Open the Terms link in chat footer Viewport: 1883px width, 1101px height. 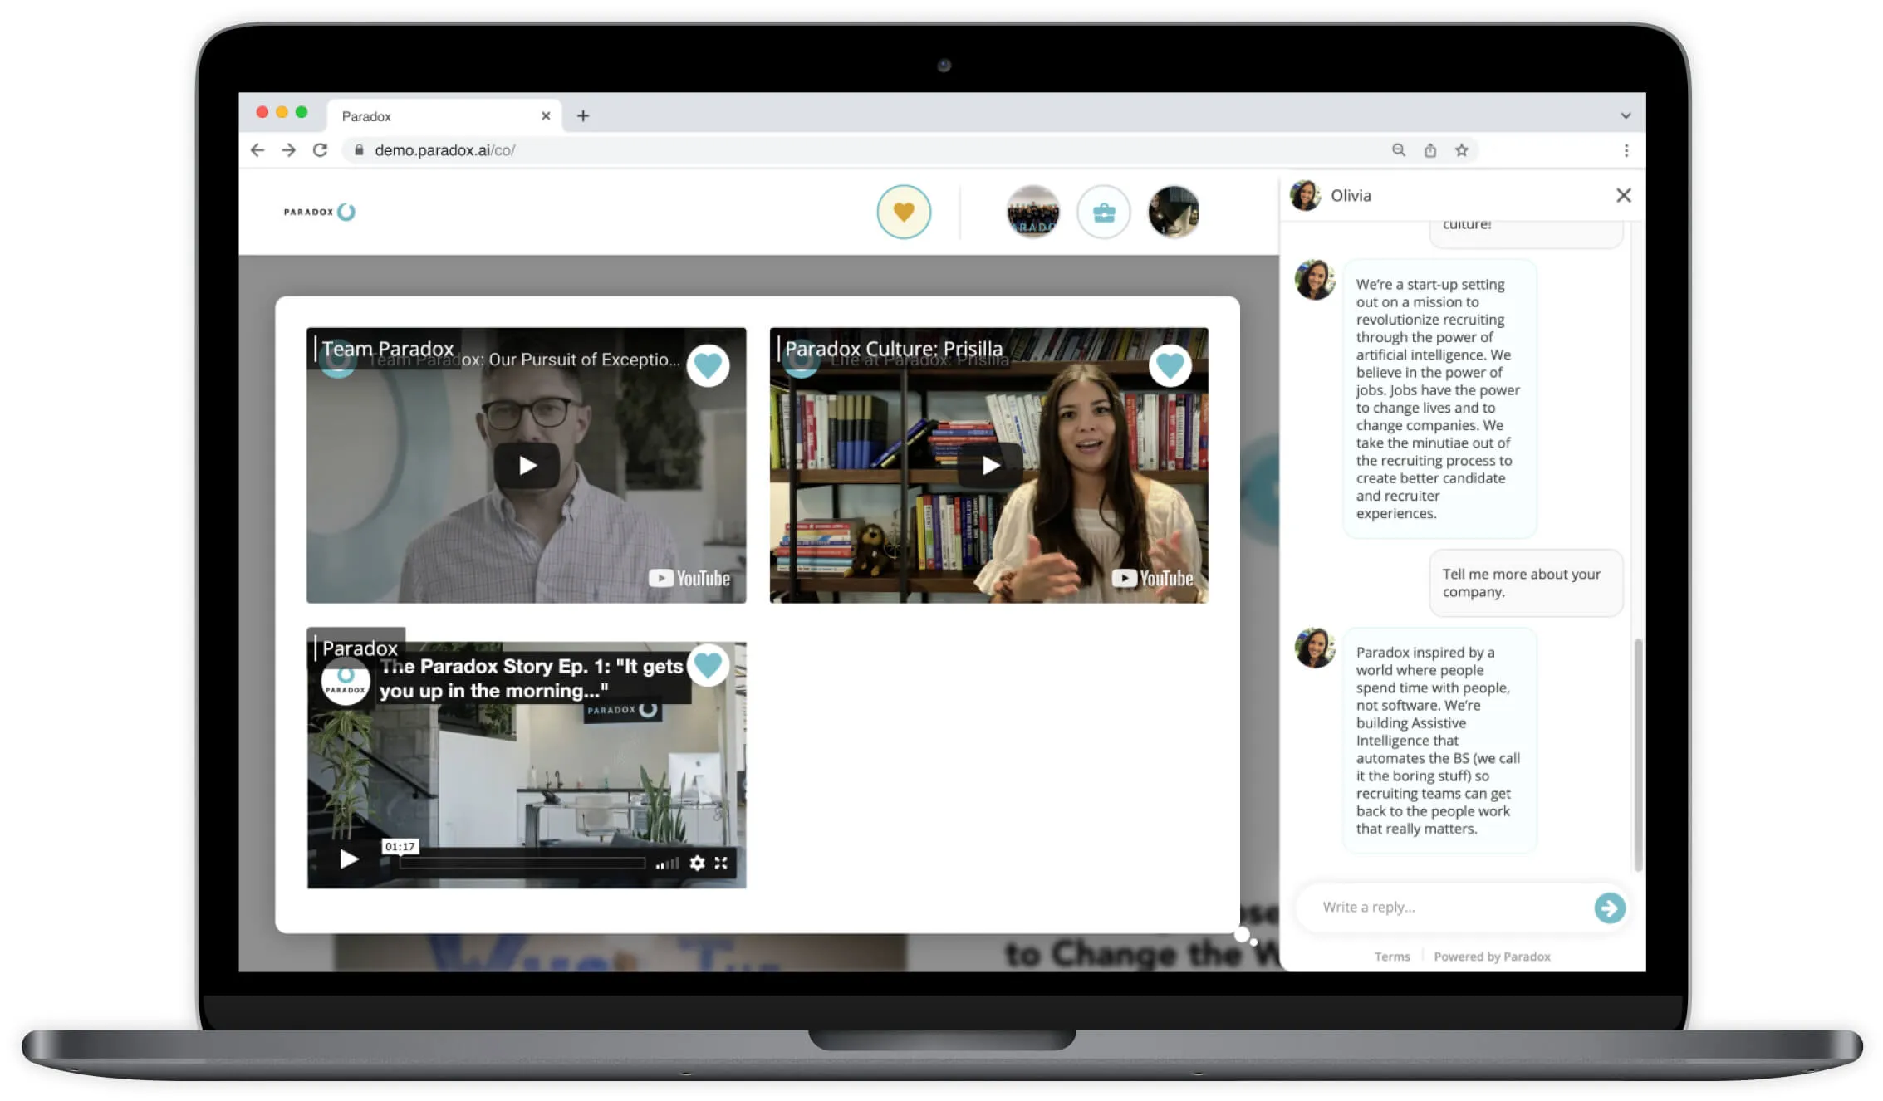[1391, 957]
